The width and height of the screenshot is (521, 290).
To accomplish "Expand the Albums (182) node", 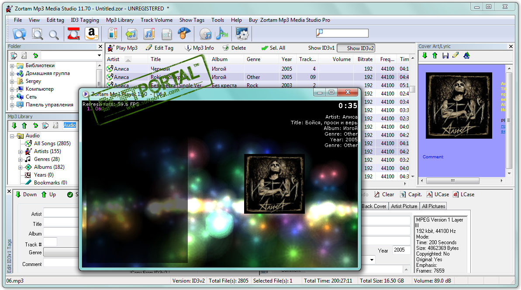I will pyautogui.click(x=20, y=167).
